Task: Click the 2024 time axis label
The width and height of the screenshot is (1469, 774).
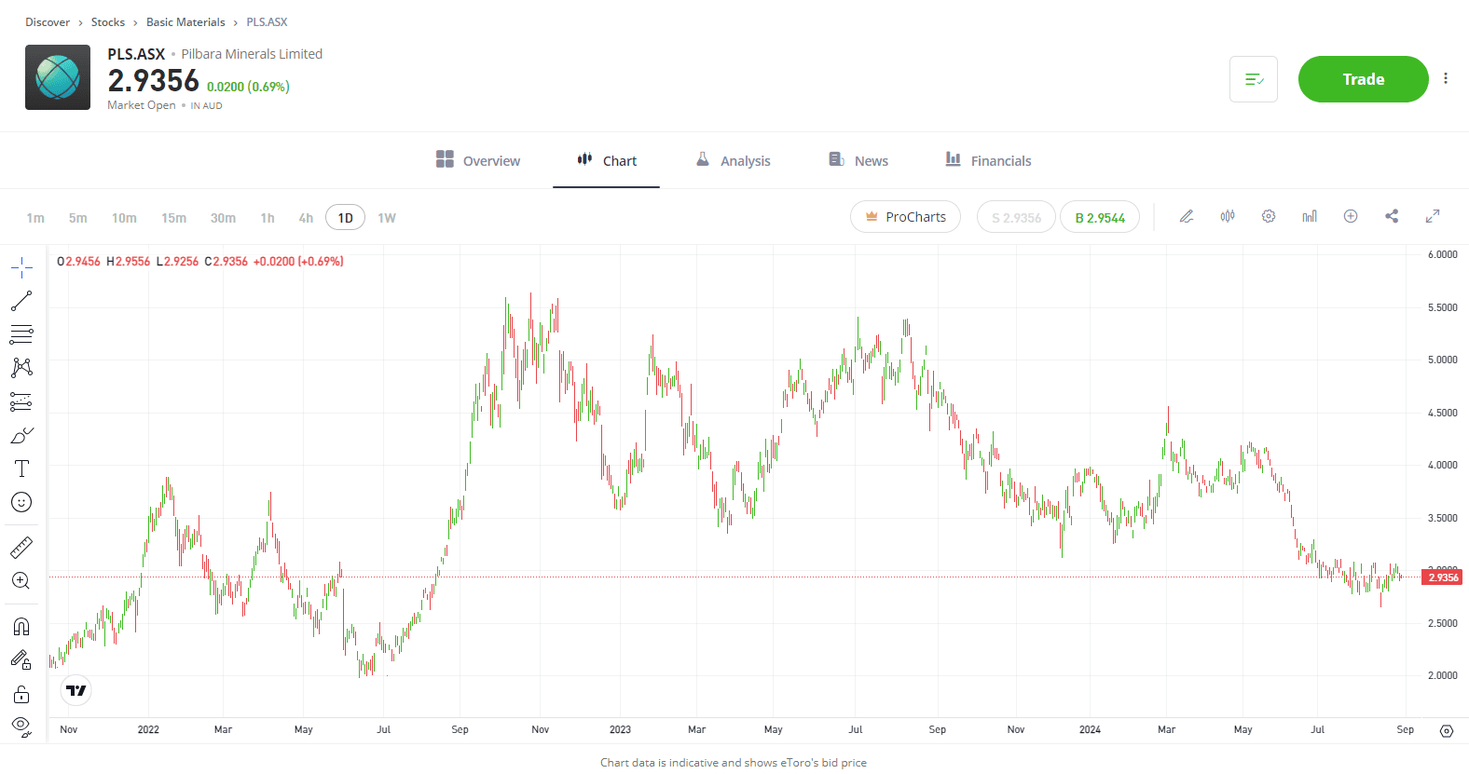Action: coord(1090,729)
